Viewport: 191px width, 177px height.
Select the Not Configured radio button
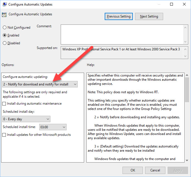4,28
